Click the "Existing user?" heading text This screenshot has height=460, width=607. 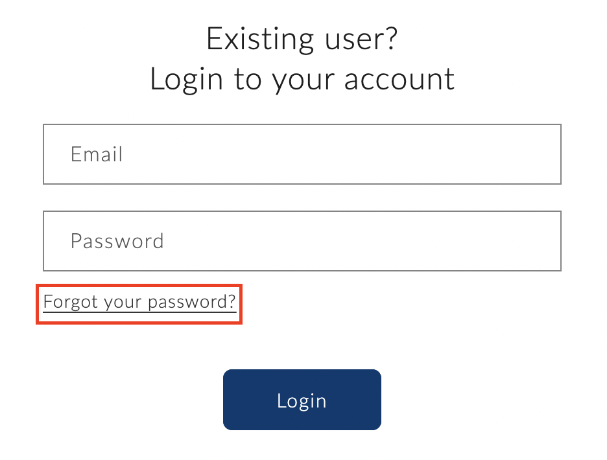coord(302,39)
